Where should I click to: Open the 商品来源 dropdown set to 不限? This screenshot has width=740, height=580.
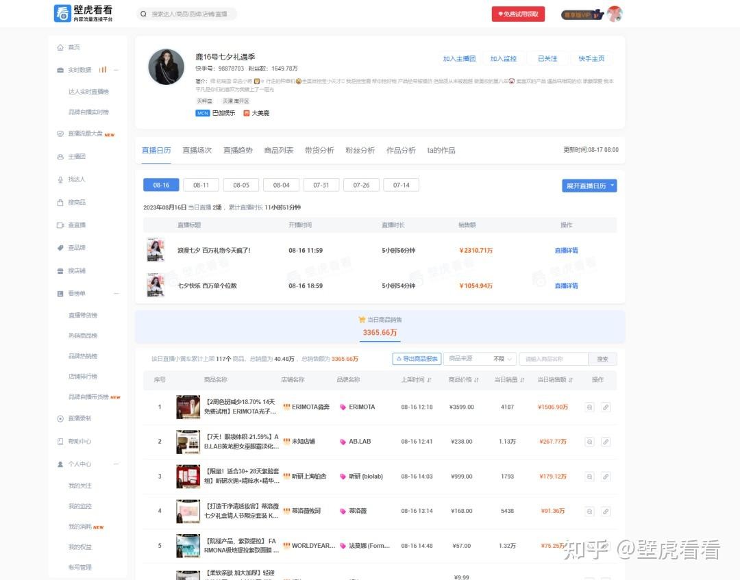pos(480,359)
